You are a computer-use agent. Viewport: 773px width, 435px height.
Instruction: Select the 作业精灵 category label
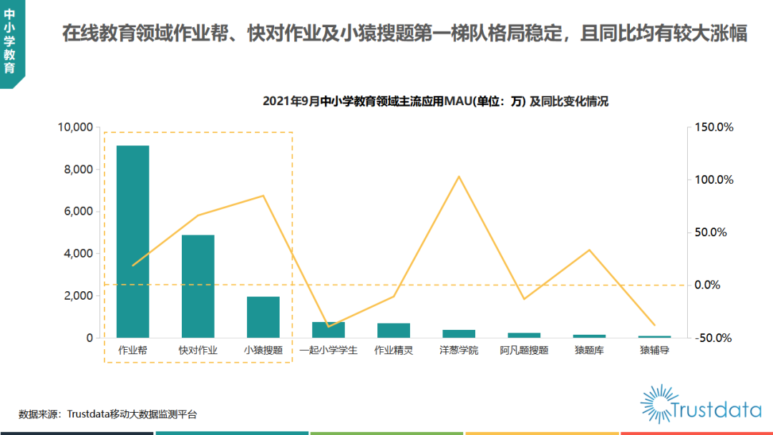[394, 351]
